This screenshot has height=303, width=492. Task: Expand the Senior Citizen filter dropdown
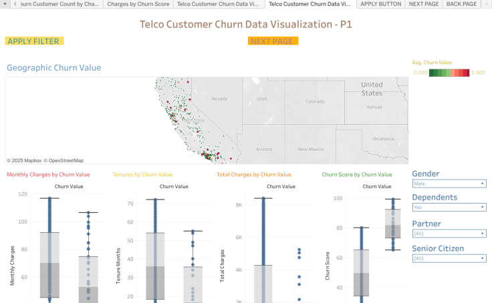(449, 258)
